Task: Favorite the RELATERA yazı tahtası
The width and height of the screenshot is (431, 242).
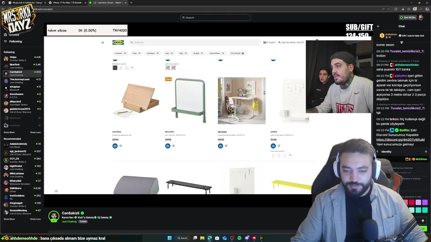Action: click(x=173, y=146)
